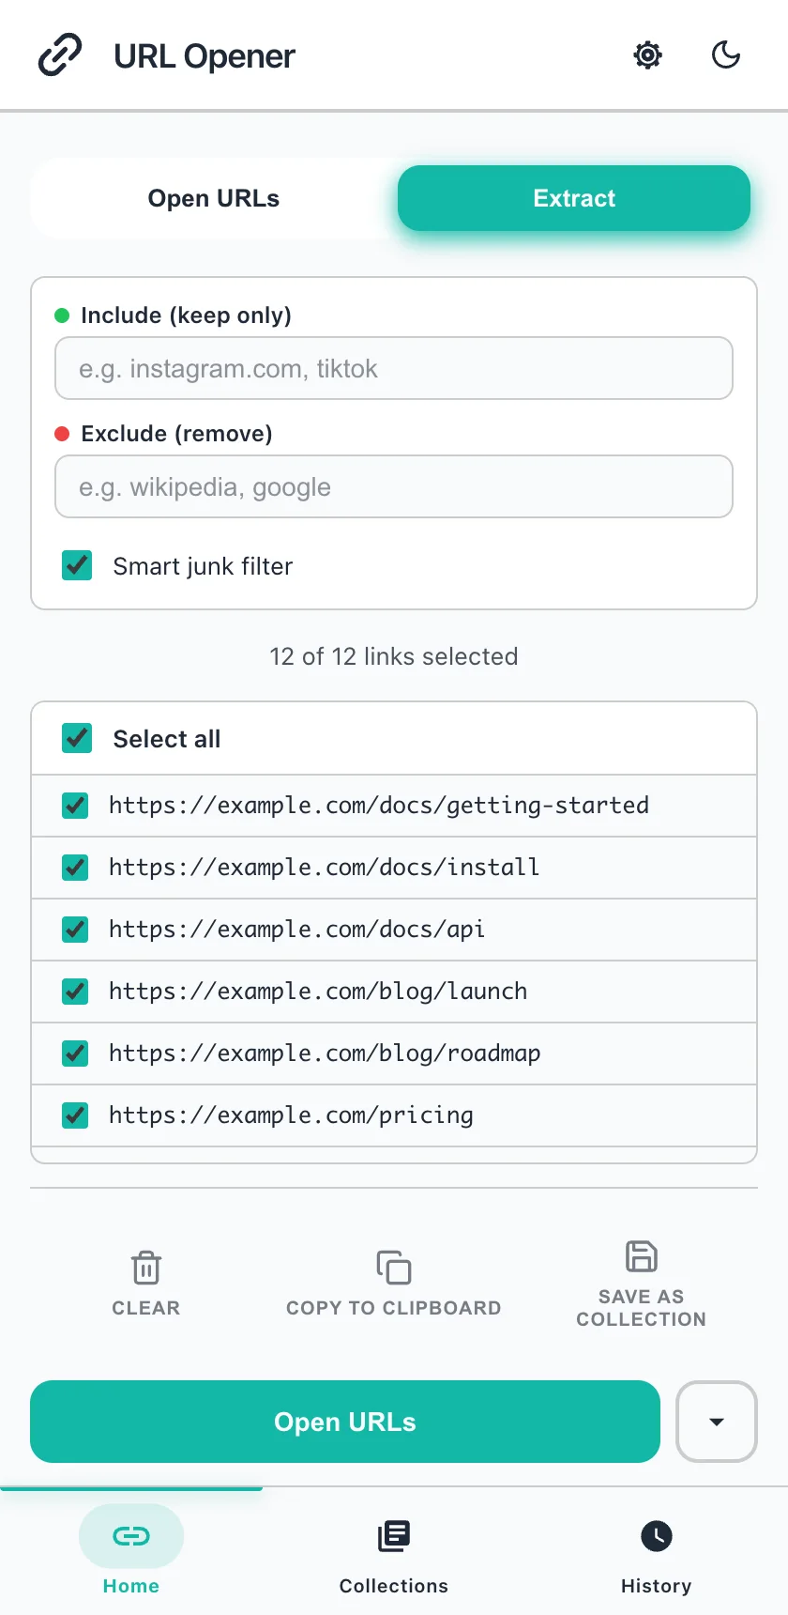Image resolution: width=788 pixels, height=1615 pixels.
Task: Click the Exclude (remove) label
Action: (177, 434)
